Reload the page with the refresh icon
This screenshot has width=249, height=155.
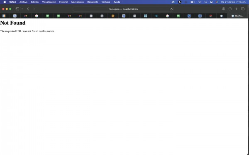tap(171, 9)
